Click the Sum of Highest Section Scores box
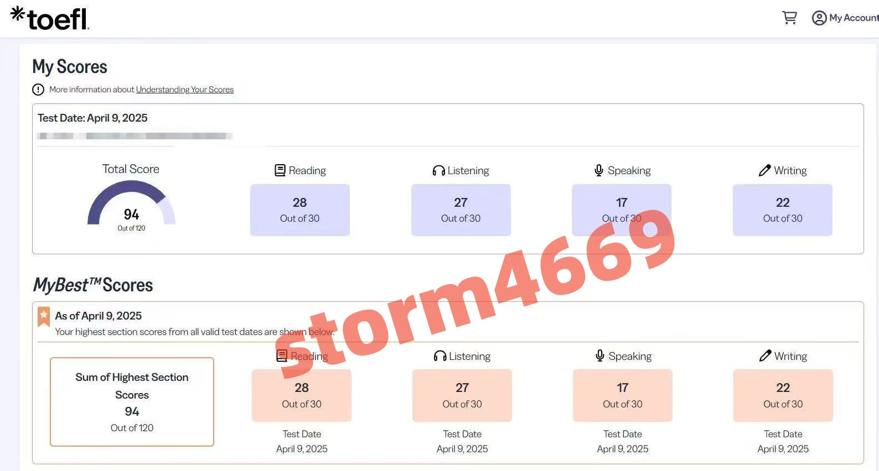The image size is (879, 471). click(132, 402)
